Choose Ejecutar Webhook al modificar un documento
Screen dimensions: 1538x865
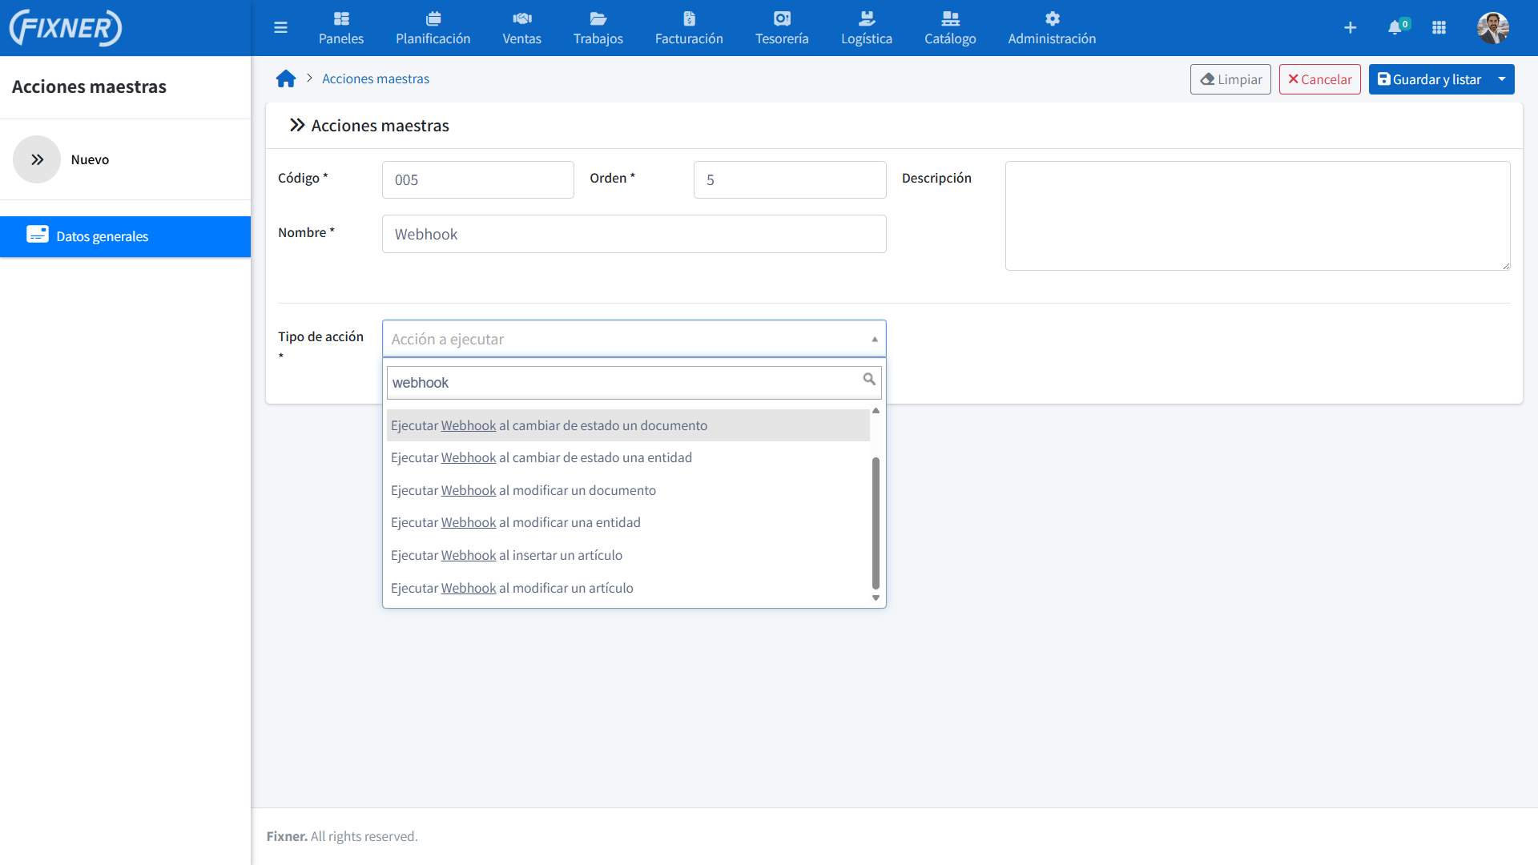[x=523, y=490]
